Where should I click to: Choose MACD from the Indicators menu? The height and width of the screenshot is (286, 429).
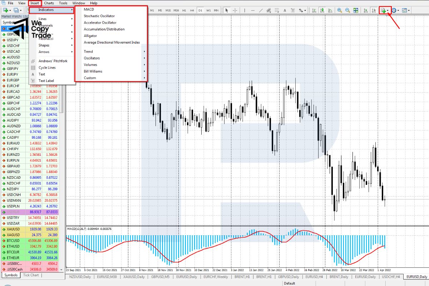89,9
